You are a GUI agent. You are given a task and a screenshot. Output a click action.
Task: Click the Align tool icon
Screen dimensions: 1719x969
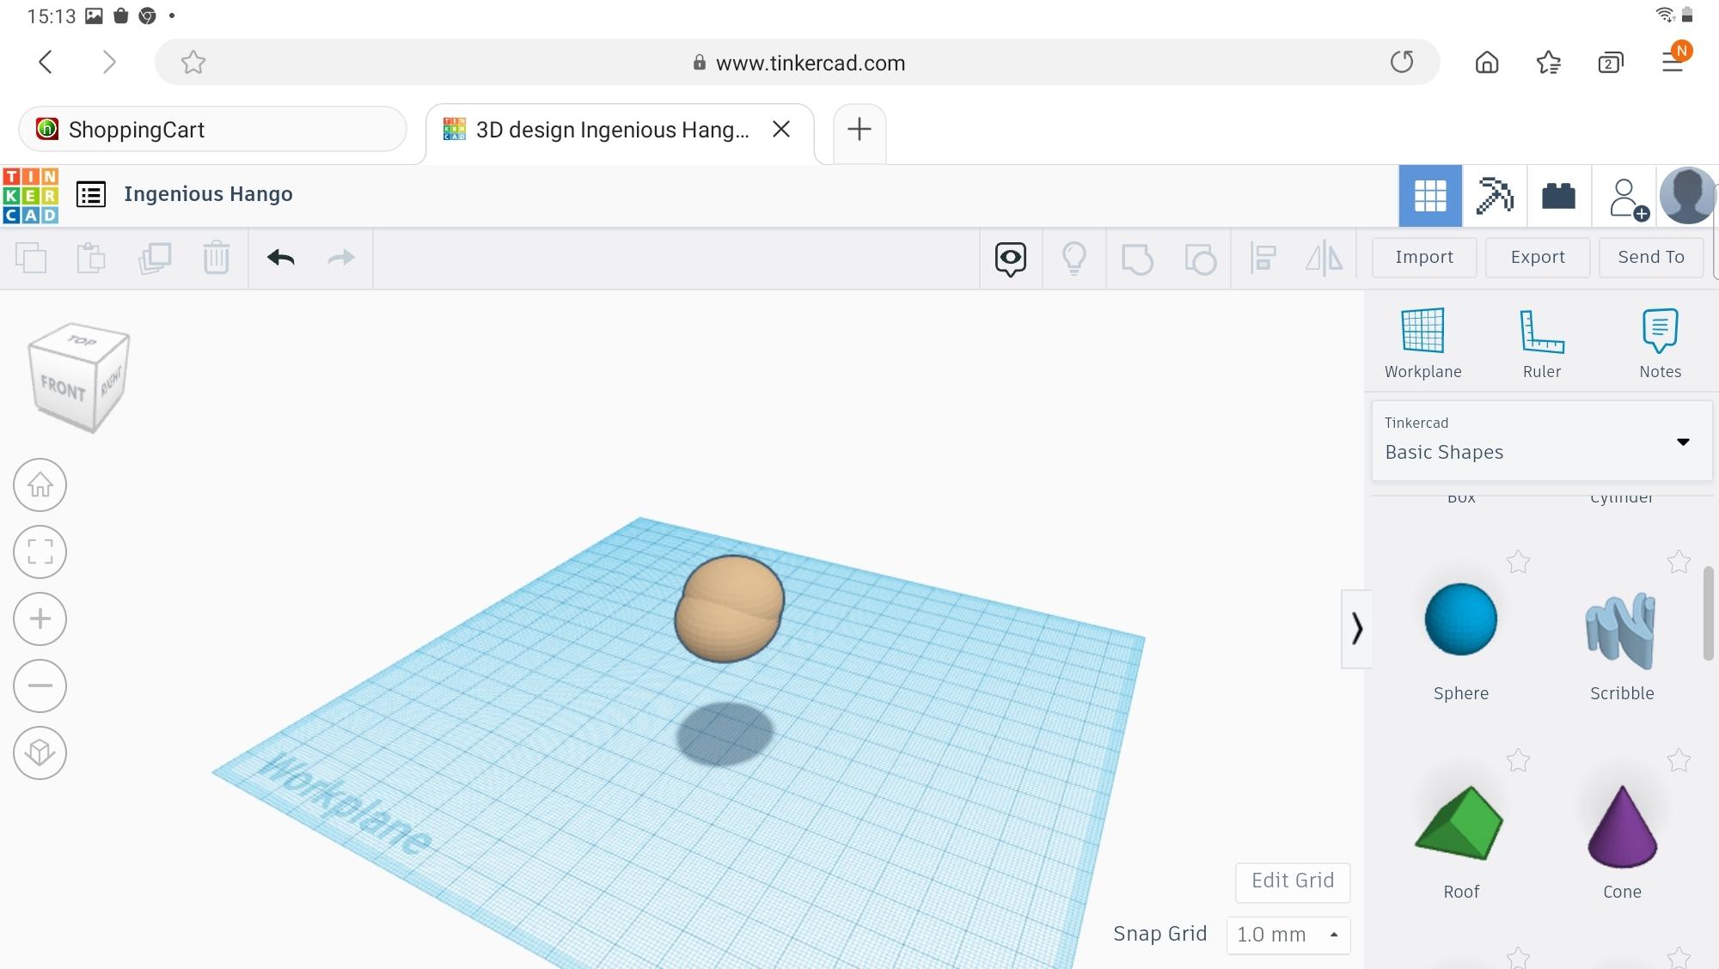click(1263, 256)
